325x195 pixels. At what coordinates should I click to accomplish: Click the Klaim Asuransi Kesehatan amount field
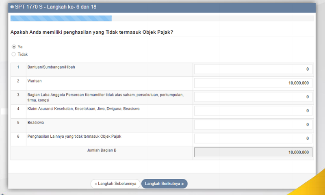point(253,111)
